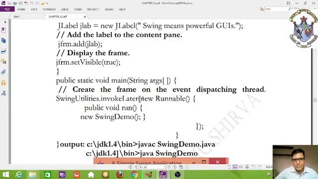Open the EDIT ribbon tab
This screenshot has height=179, width=318.
[x=34, y=9]
